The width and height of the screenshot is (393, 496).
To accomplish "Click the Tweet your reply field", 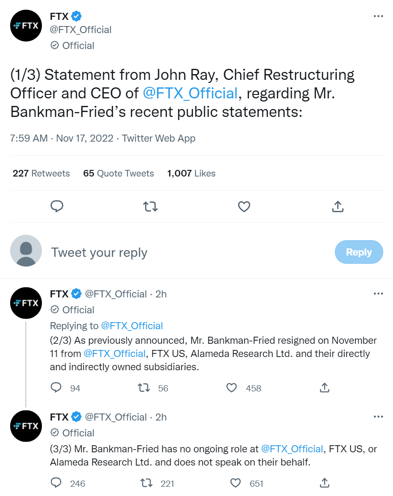I will pos(190,252).
